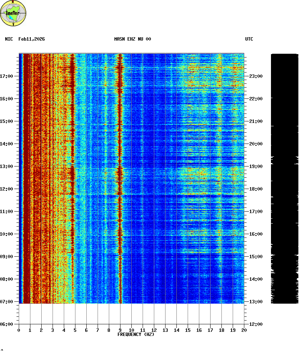This screenshot has height=354, width=301.
Task: Select the 0 Hz frequency axis label
Action: pyautogui.click(x=19, y=330)
